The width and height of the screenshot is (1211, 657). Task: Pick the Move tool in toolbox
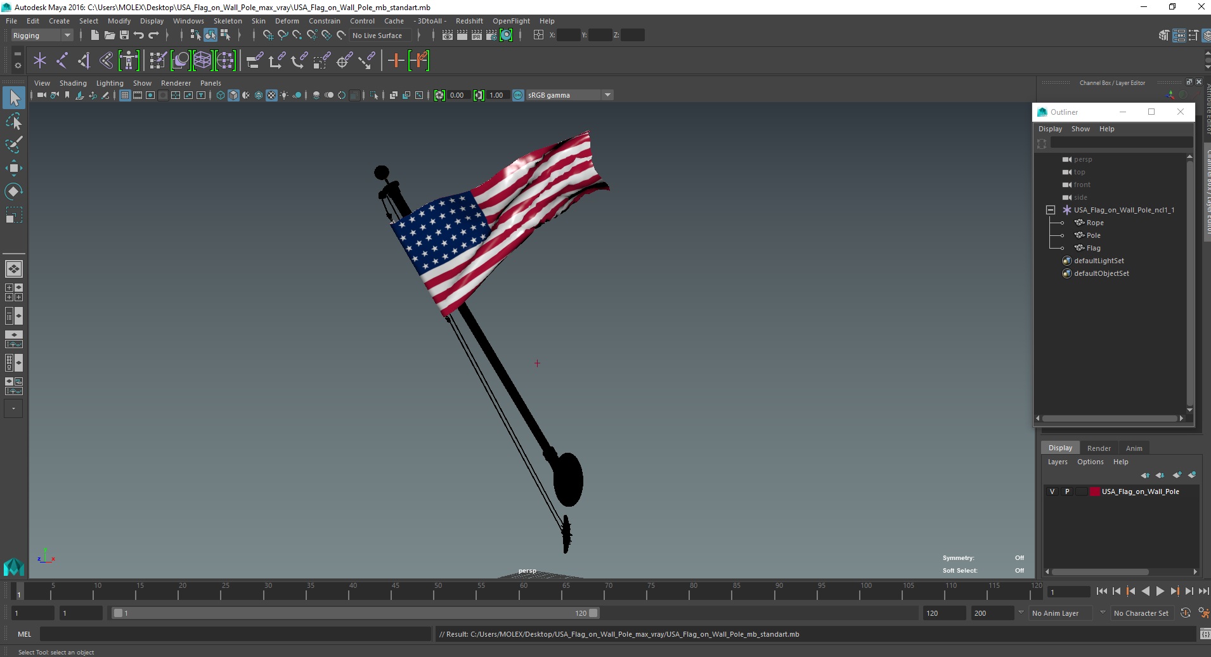[x=14, y=168]
